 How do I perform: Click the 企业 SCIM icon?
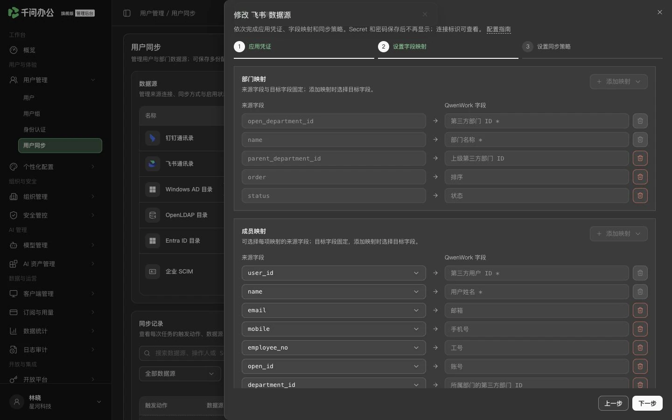point(153,271)
